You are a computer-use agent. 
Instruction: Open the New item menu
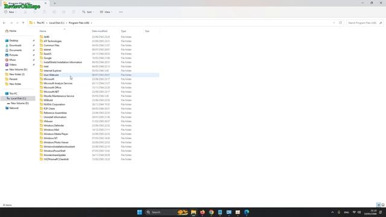(10, 12)
